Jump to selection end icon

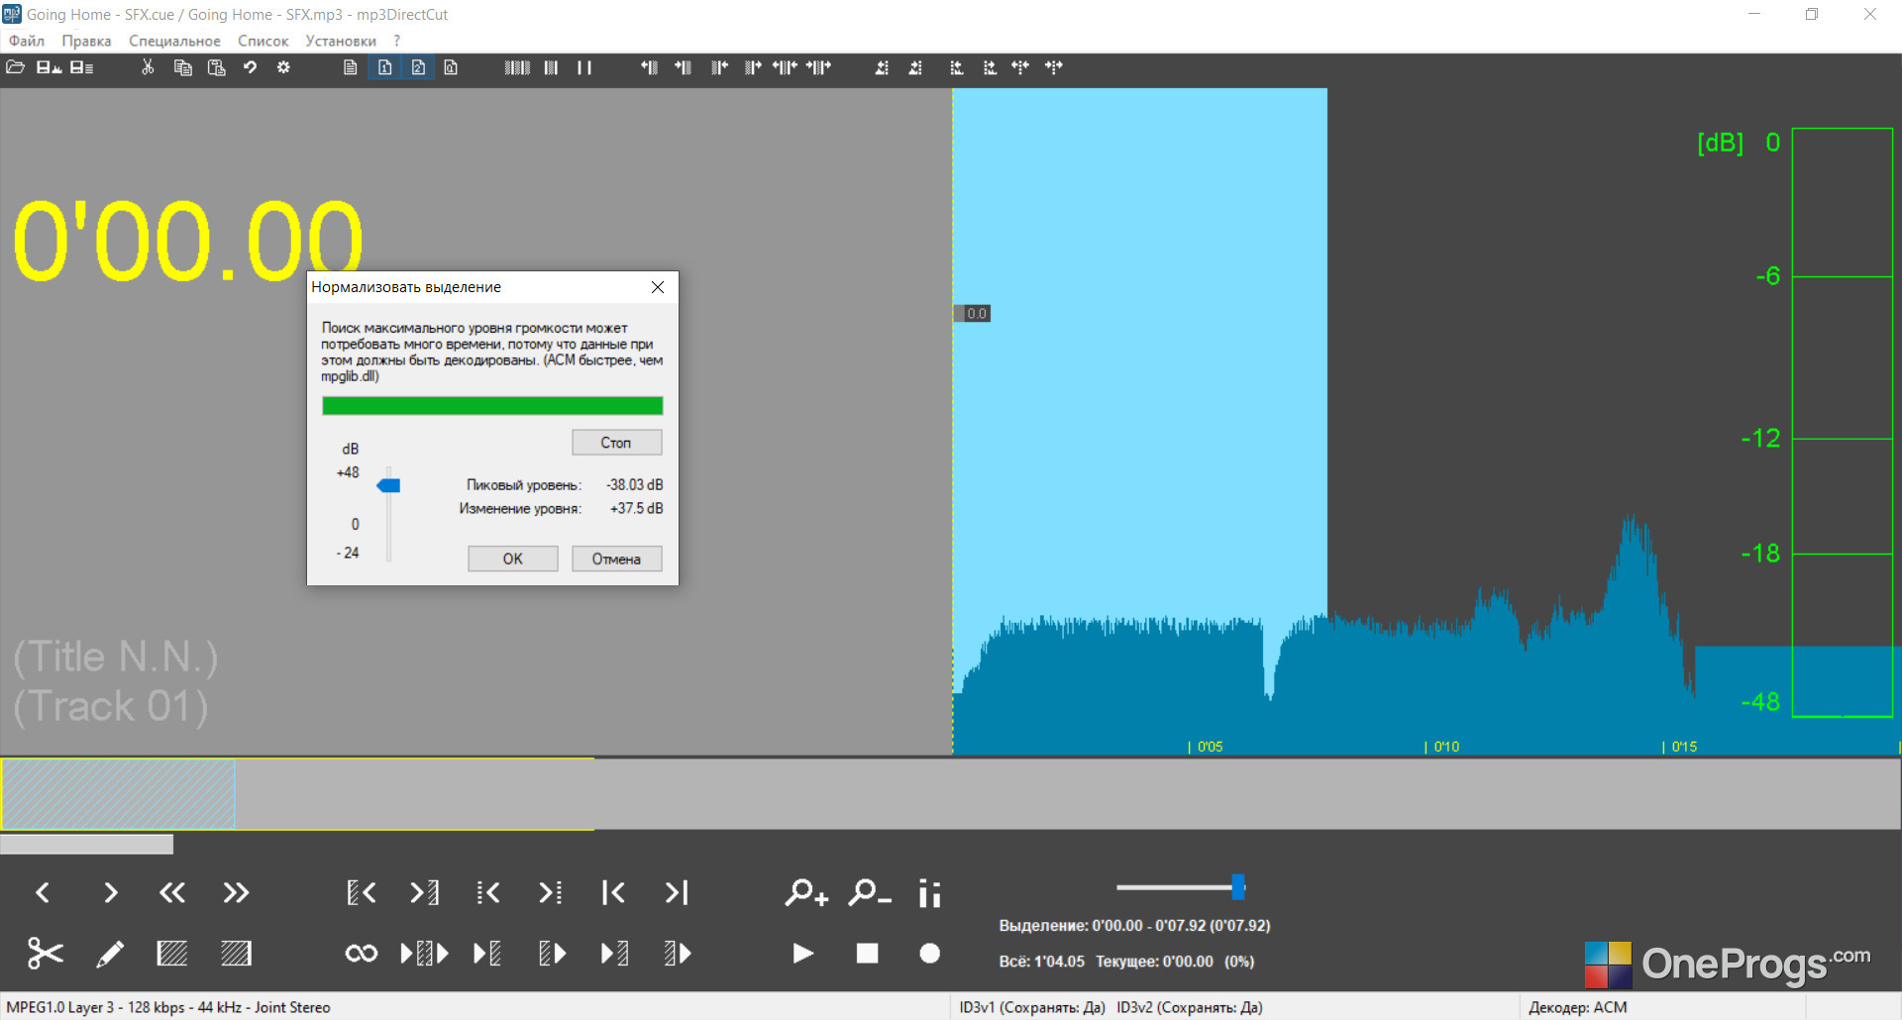(x=424, y=892)
